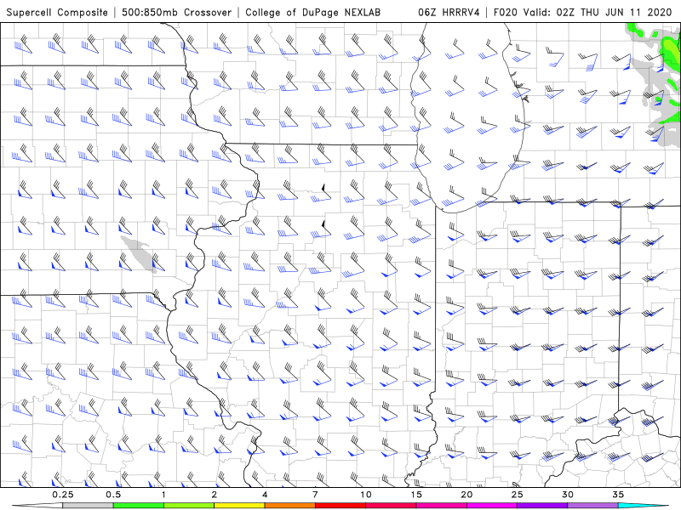This screenshot has width=681, height=510.
Task: Click the "College of DuPage NEXLAB" credit text
Action: click(x=312, y=12)
